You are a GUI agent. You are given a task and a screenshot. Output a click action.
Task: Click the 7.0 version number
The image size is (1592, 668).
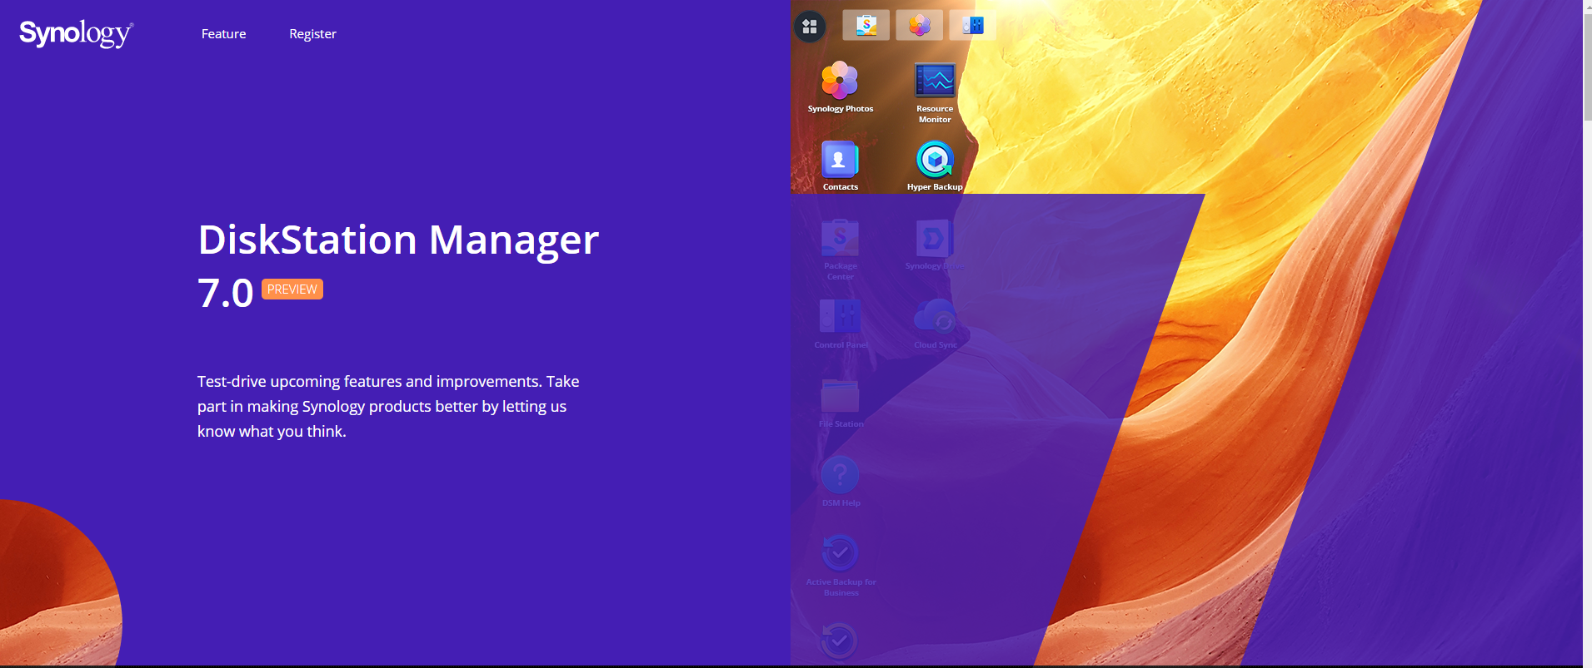(225, 294)
